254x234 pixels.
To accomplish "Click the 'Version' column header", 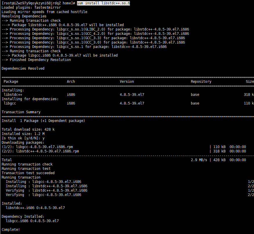I will pyautogui.click(x=127, y=82).
